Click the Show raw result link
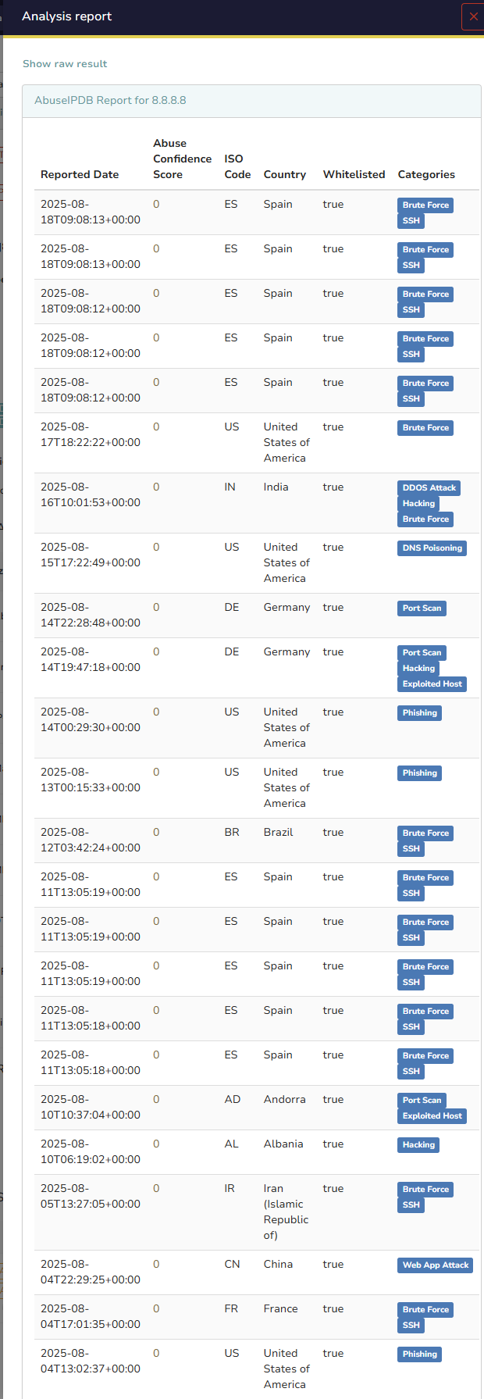The height and width of the screenshot is (1399, 484). pos(65,64)
